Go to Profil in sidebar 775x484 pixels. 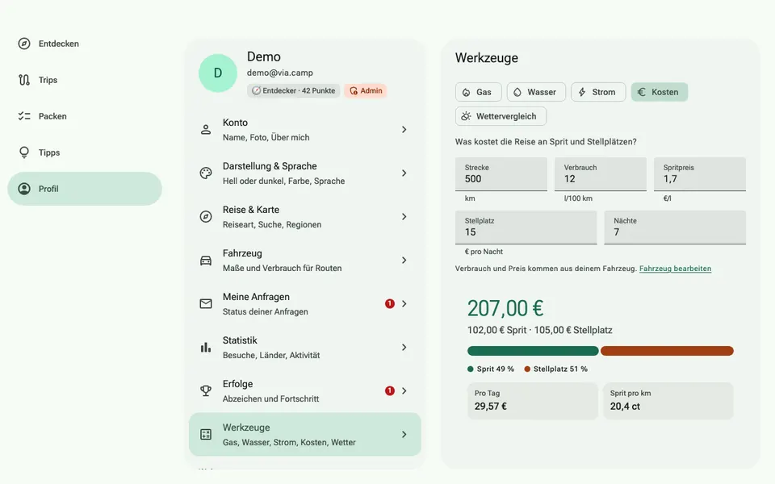[85, 189]
